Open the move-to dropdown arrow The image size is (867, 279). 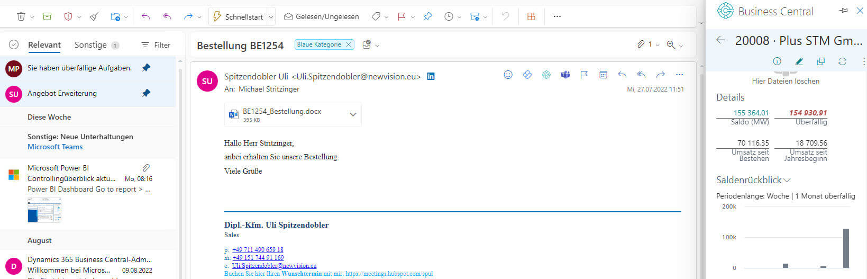[x=126, y=17]
